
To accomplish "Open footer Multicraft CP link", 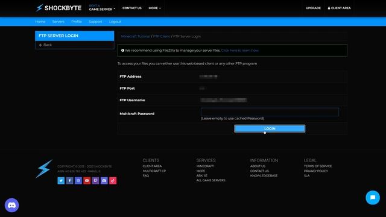I will point(154,171).
